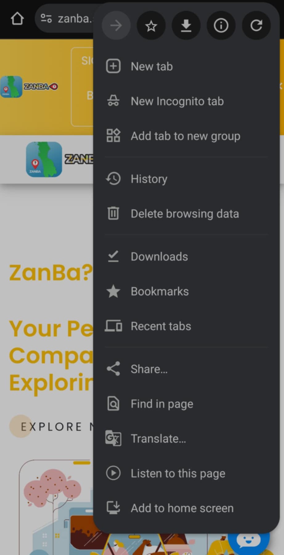Open a New tab
Screen dimensions: 284x555
pos(151,66)
